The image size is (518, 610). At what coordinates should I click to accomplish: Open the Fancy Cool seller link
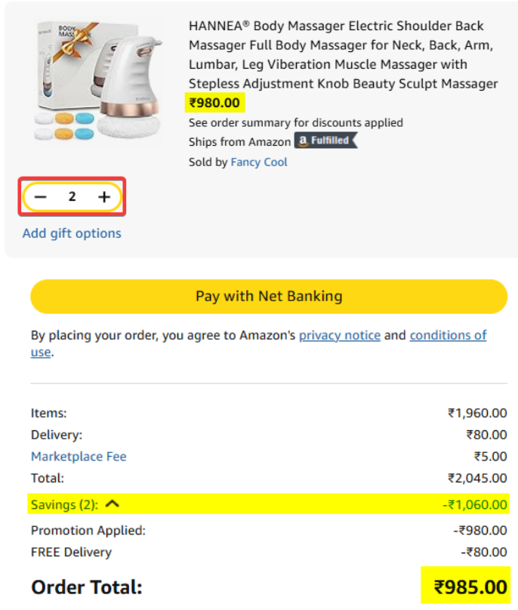pyautogui.click(x=259, y=162)
